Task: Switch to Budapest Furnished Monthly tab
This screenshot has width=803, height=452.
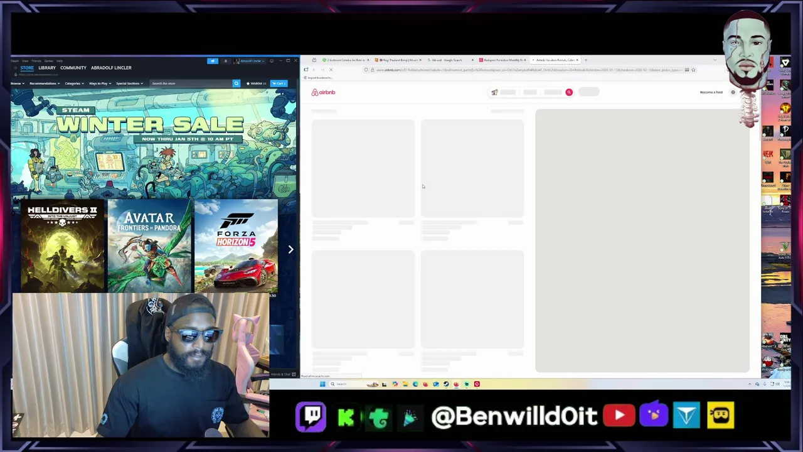Action: [x=501, y=60]
